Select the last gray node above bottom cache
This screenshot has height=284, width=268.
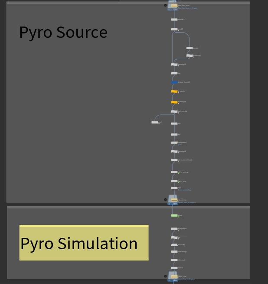click(x=174, y=268)
